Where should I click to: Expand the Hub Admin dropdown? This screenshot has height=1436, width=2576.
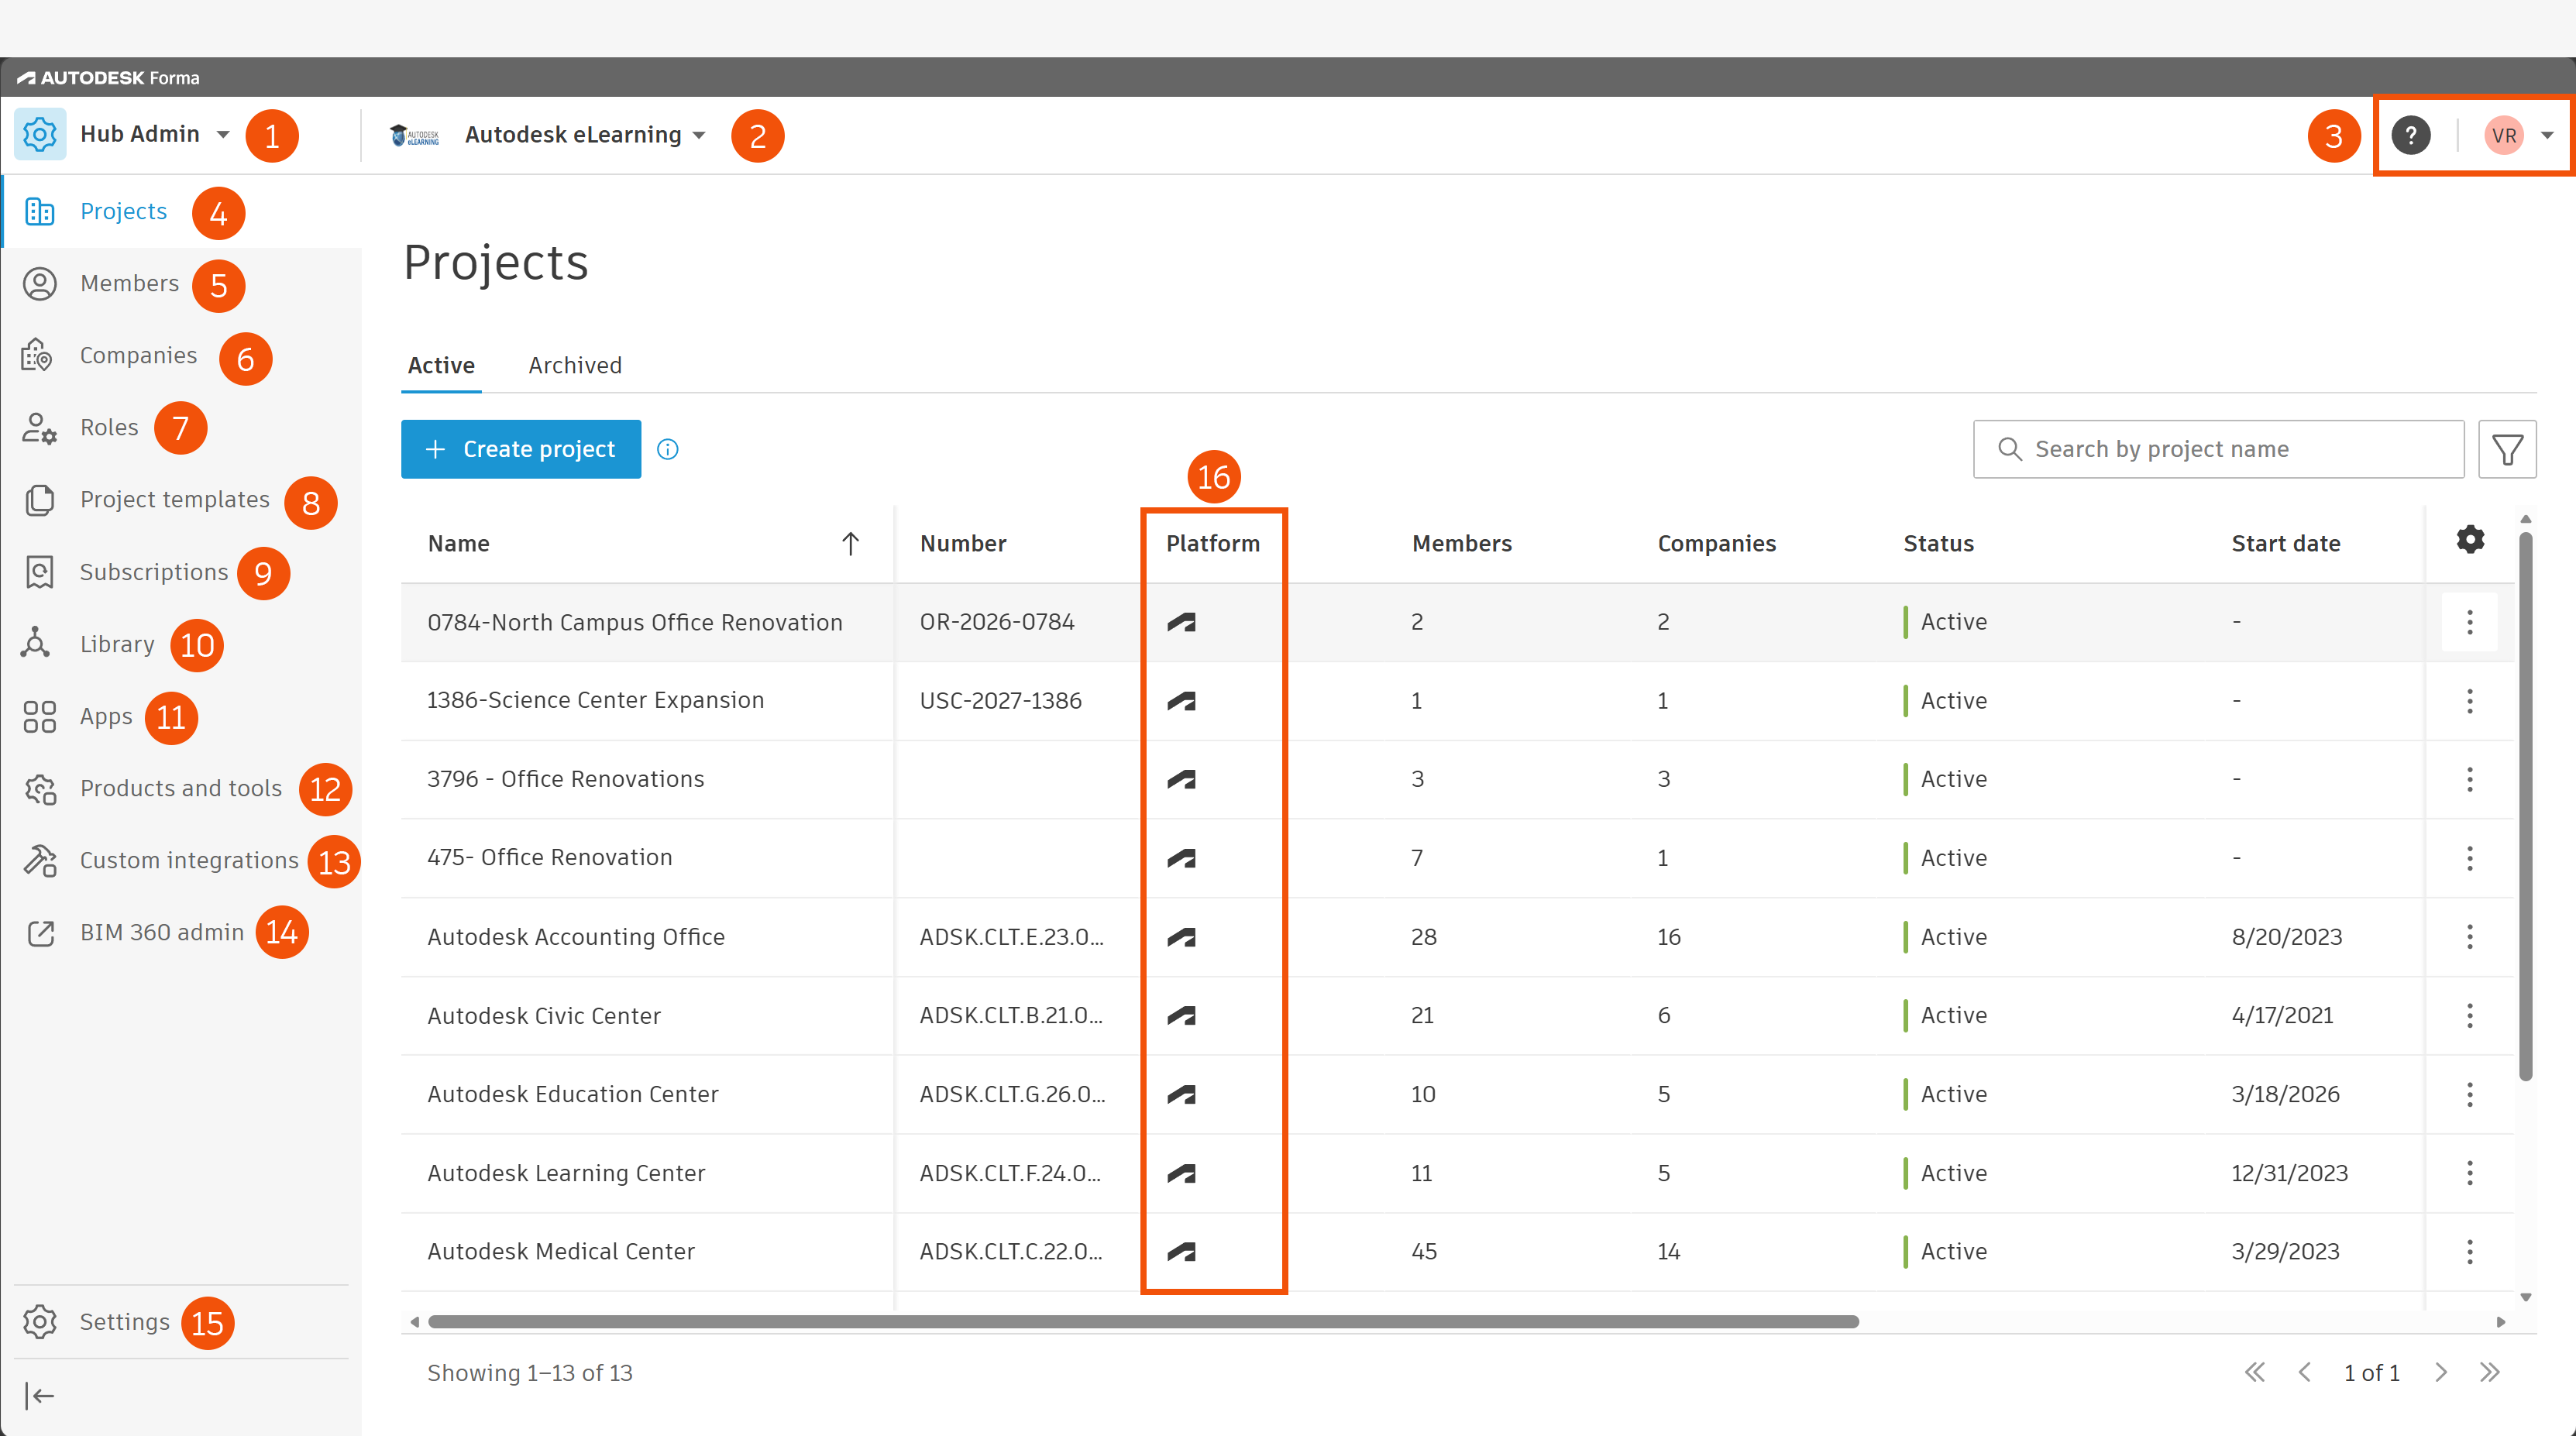pos(223,134)
